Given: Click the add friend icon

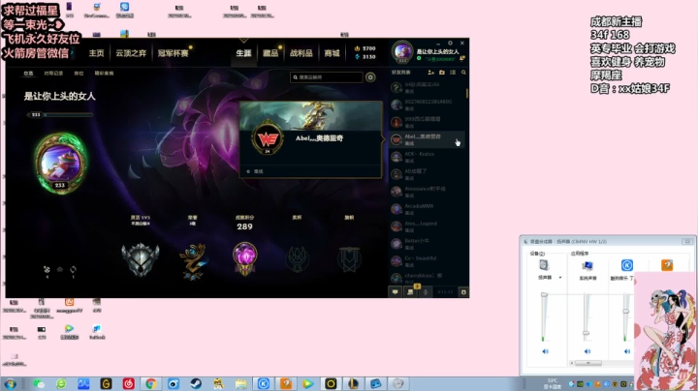Looking at the screenshot, I should click(430, 73).
